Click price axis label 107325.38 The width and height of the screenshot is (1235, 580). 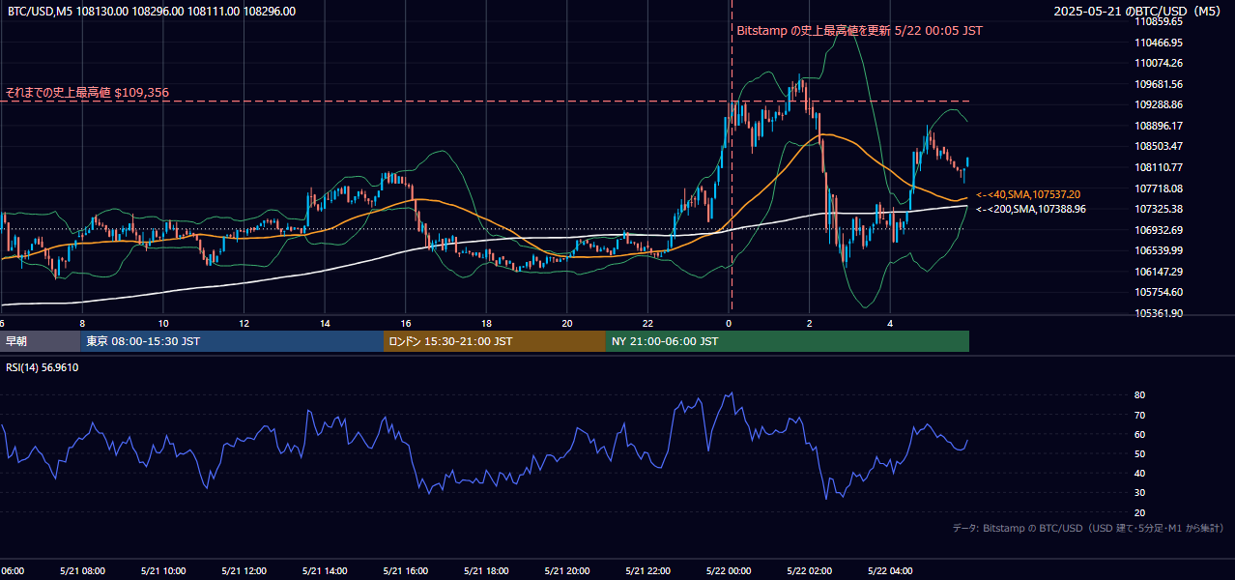point(1158,209)
